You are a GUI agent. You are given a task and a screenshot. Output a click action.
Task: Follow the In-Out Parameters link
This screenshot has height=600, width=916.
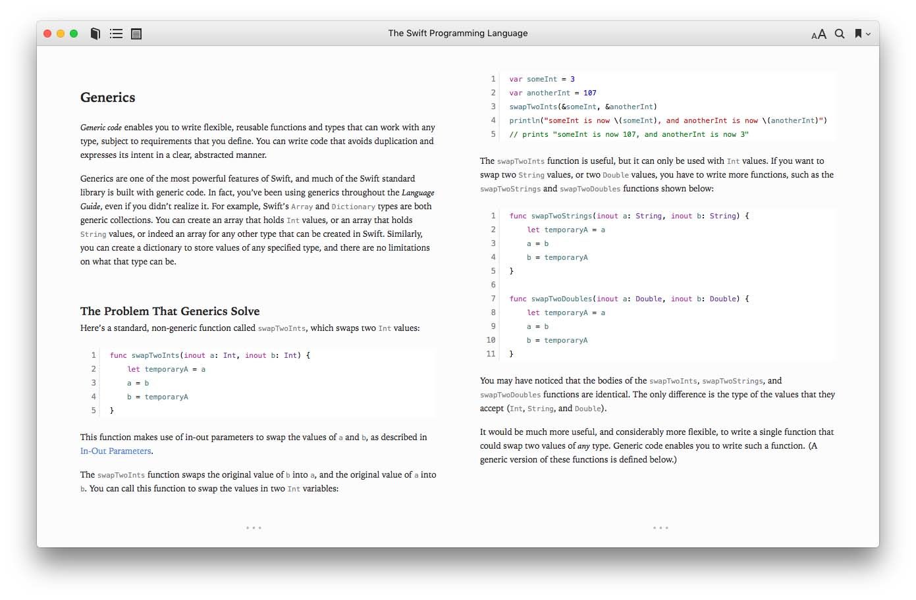tap(116, 451)
